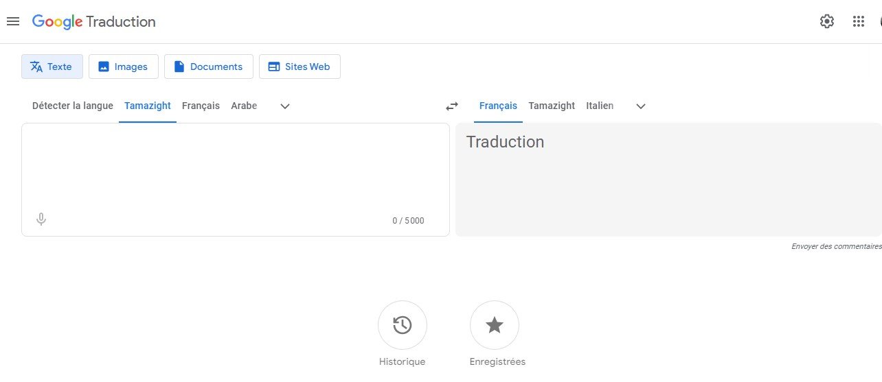Open Enregistrées saved translations
Image resolution: width=882 pixels, height=382 pixels.
[495, 325]
